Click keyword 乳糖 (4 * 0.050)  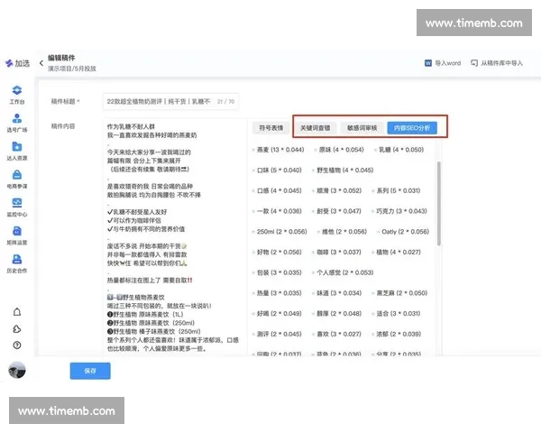click(401, 150)
